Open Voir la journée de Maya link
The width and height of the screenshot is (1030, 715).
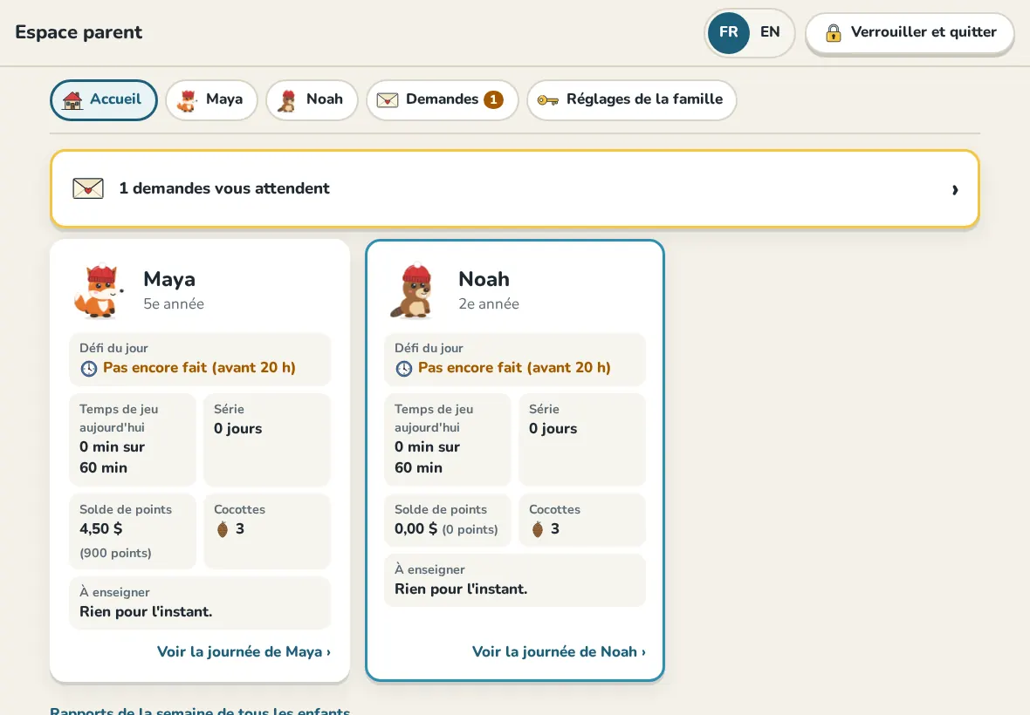[x=244, y=652]
